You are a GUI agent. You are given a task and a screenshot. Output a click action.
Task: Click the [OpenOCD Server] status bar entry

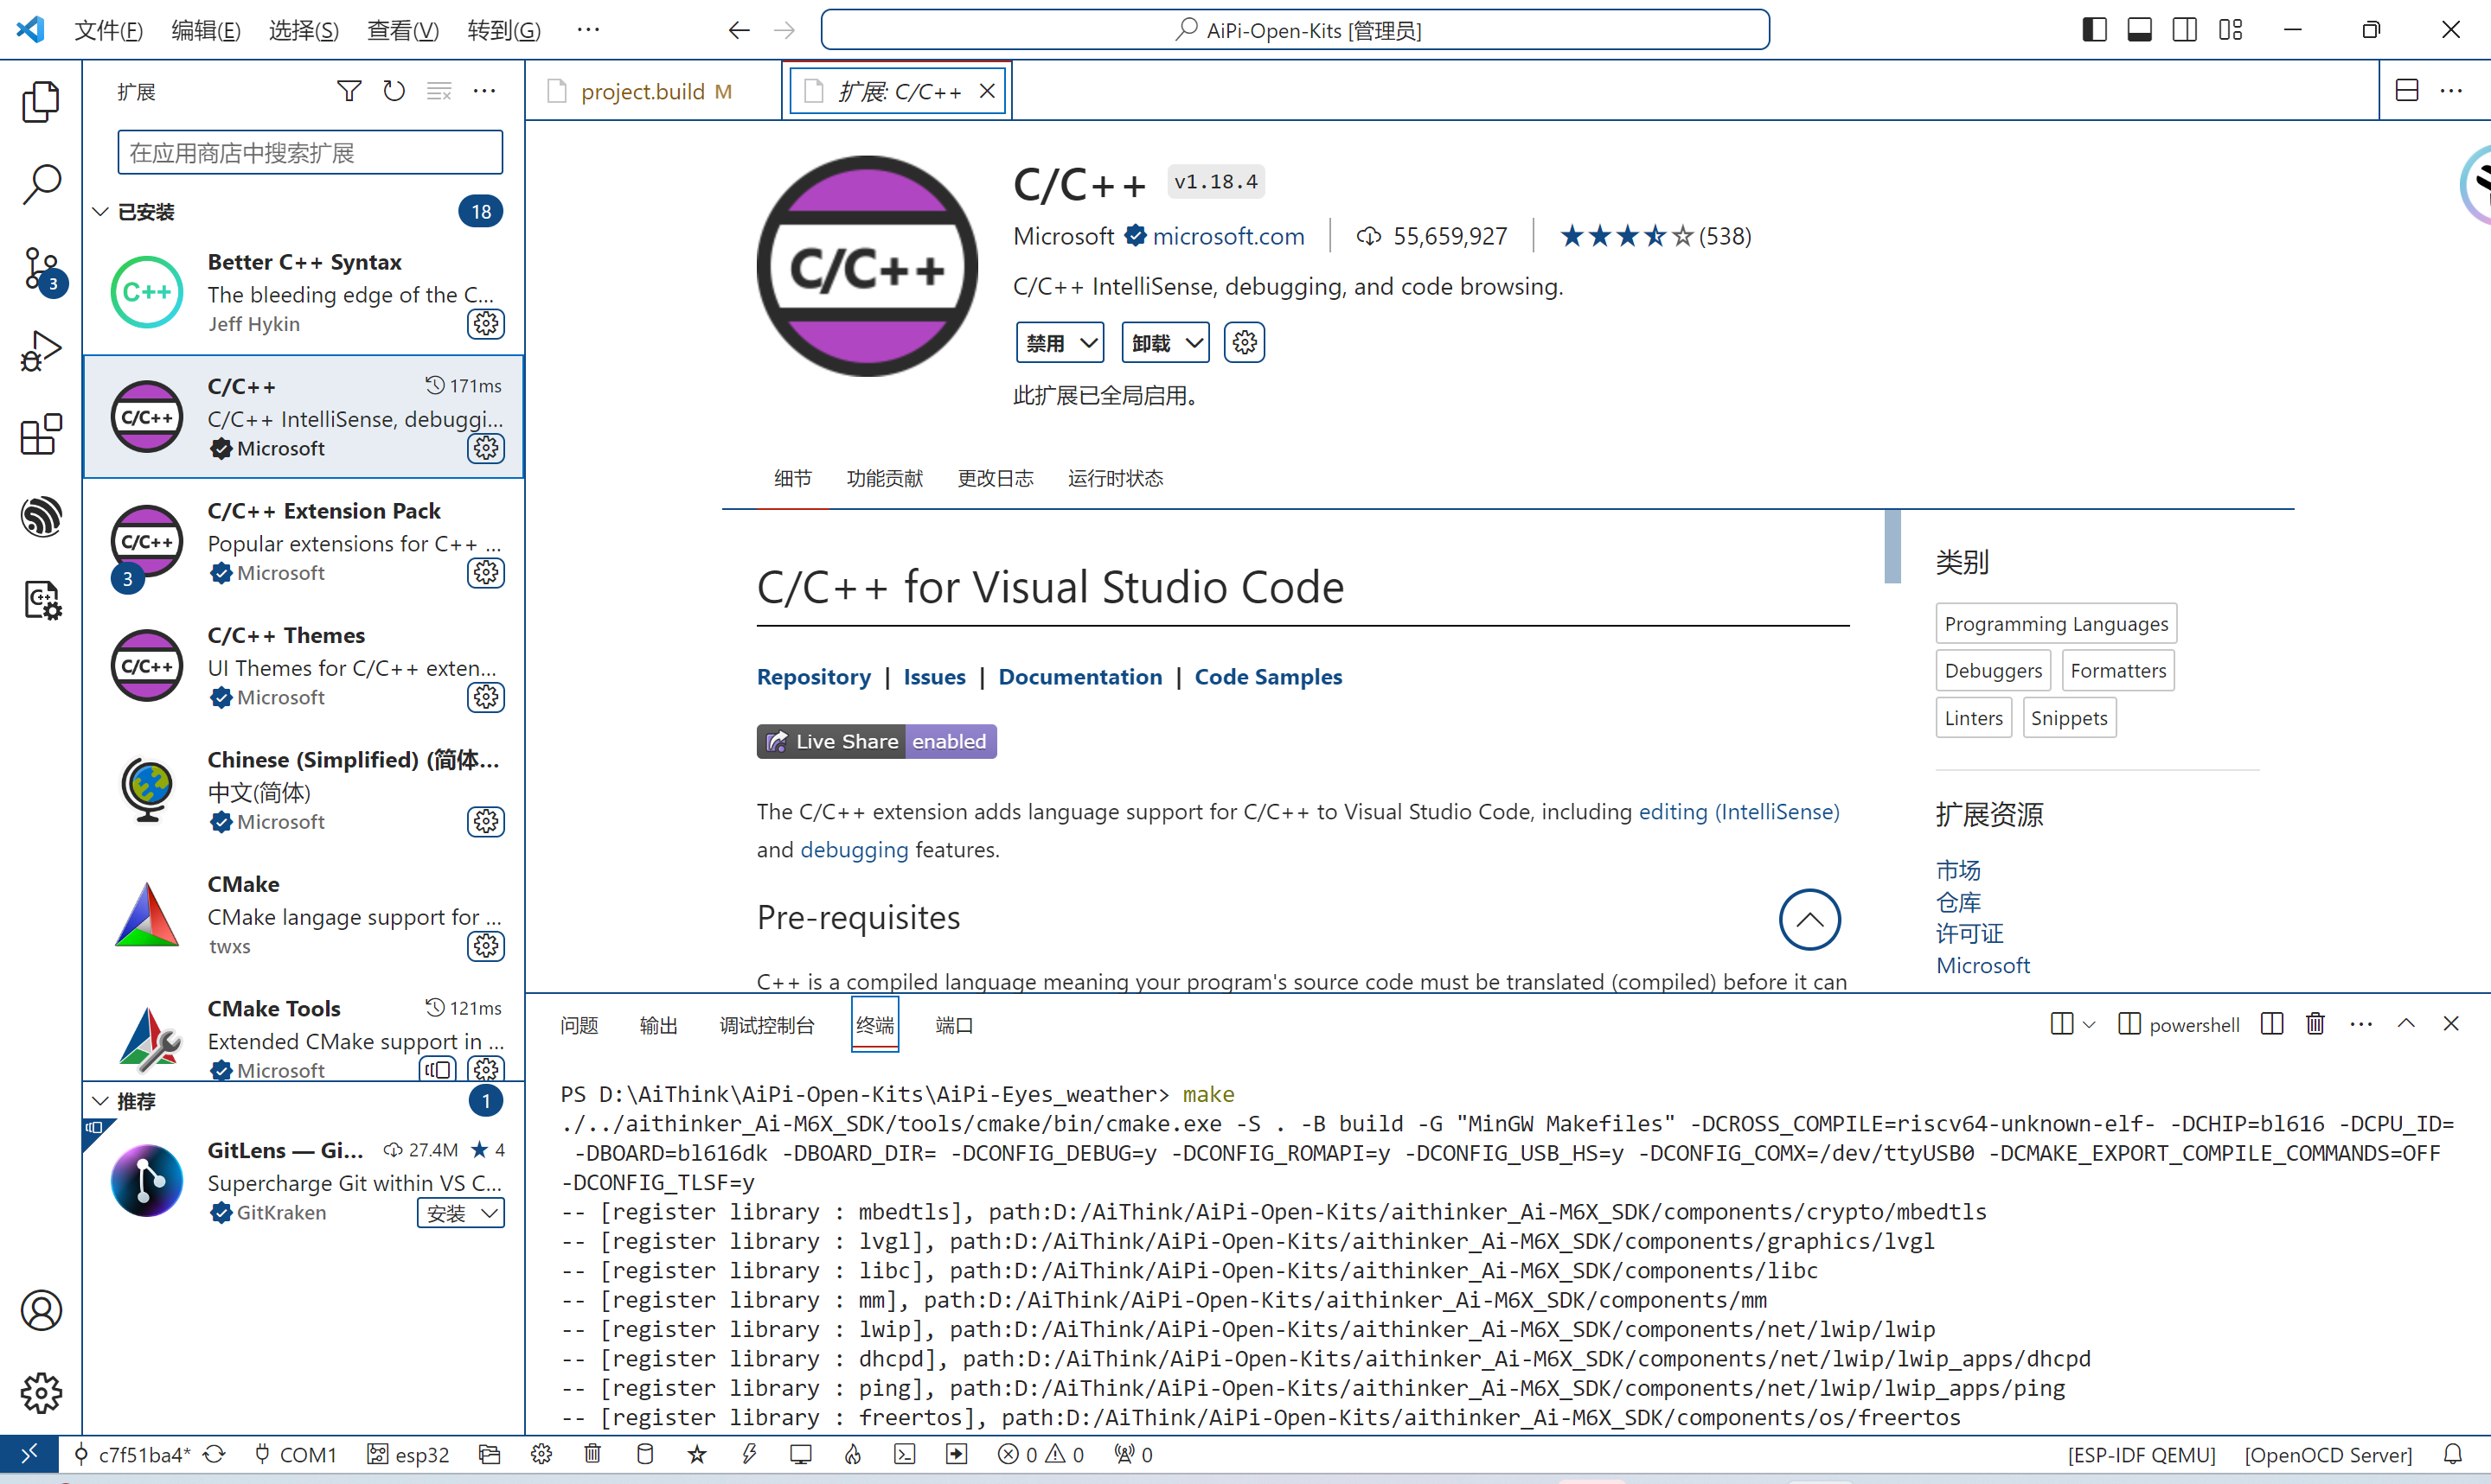pyautogui.click(x=2328, y=1455)
